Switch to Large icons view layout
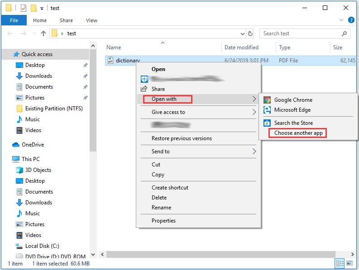359x270 pixels. (x=349, y=263)
